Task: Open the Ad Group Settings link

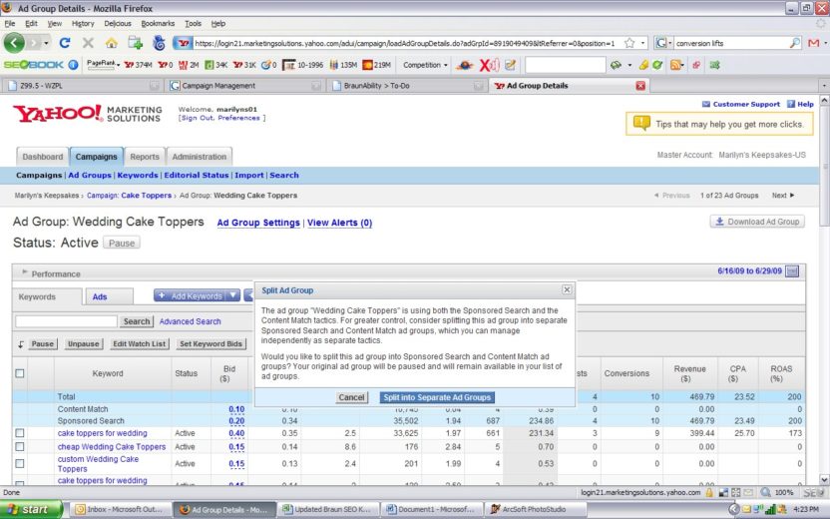Action: tap(258, 223)
